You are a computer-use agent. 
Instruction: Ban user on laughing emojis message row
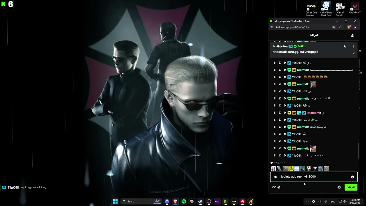[285, 77]
